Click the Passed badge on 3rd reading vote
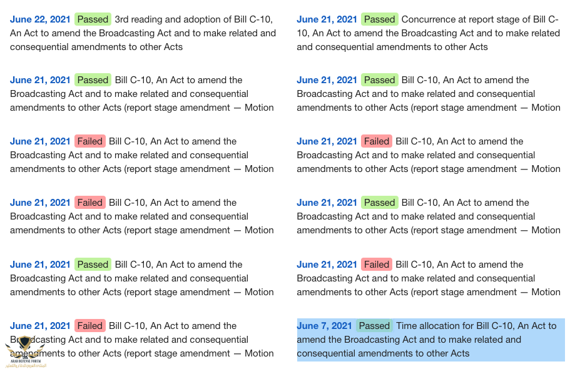This screenshot has height=369, width=575. pyautogui.click(x=93, y=19)
